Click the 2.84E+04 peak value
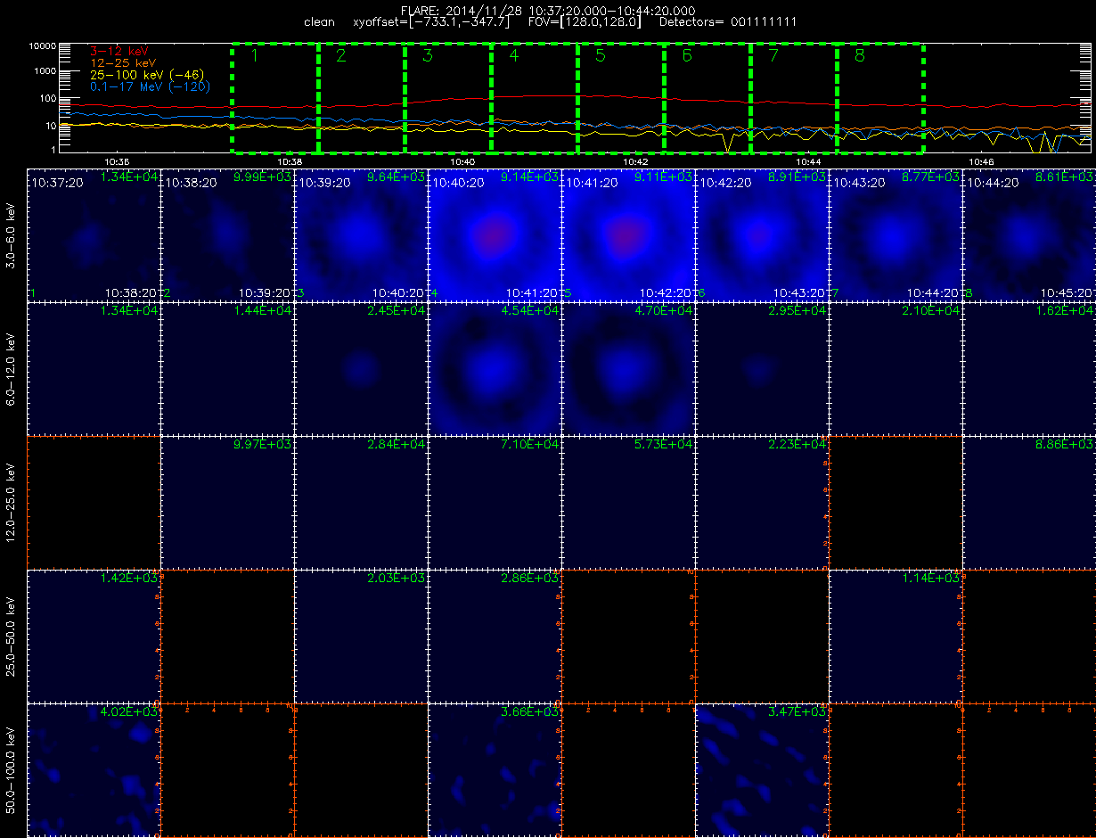This screenshot has width=1096, height=838. click(x=397, y=445)
